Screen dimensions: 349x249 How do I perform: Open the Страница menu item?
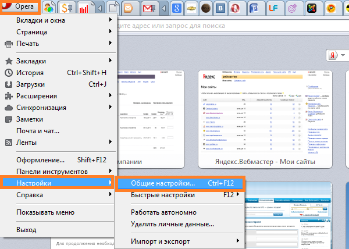59,32
